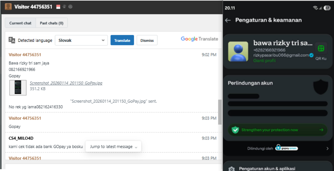Click the Android platform icon in header
This screenshot has height=171, width=334.
(x=64, y=7)
